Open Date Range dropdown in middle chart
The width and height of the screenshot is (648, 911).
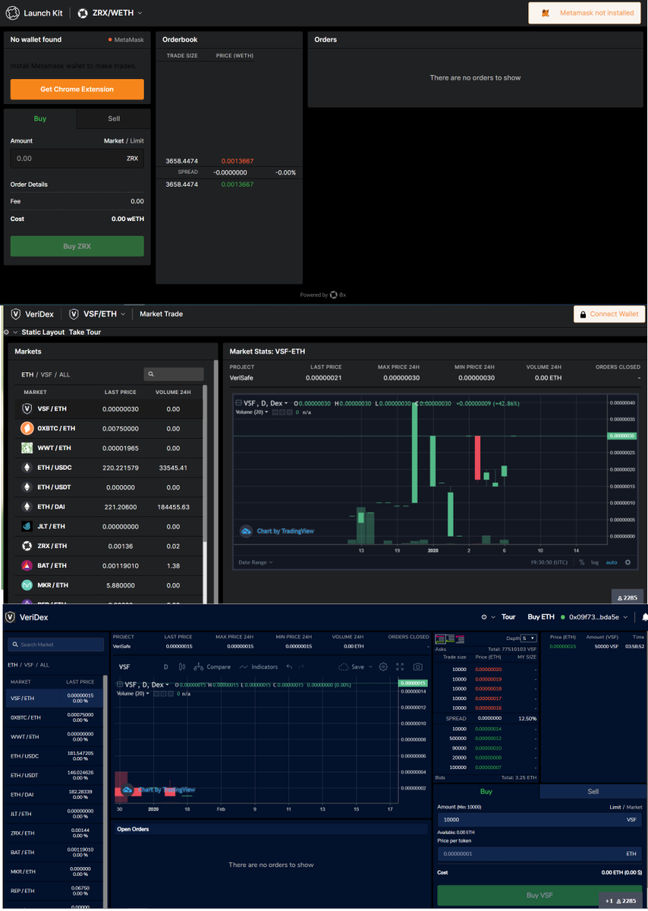coord(255,563)
